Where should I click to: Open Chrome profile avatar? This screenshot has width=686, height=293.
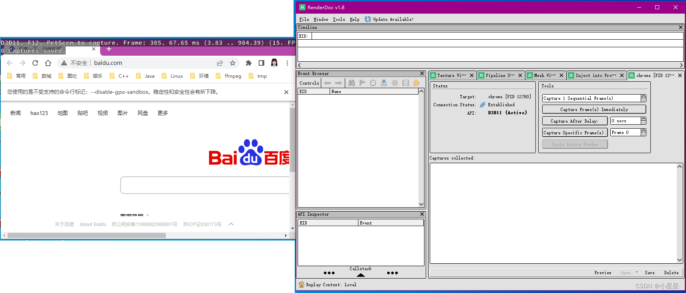pos(274,63)
